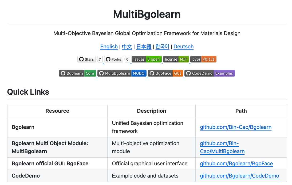292x185 pixels.
Task: Follow the github.com/Bgolearn/BgoFace link
Action: [x=236, y=163]
